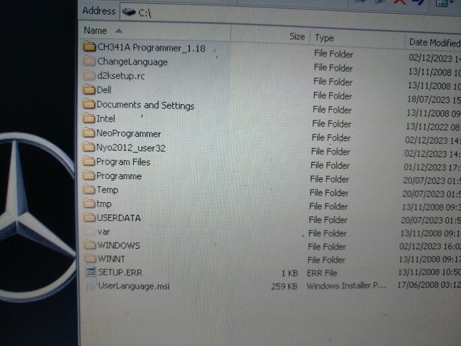This screenshot has height=346, width=461.
Task: Select the Intel folder icon
Action: click(89, 118)
